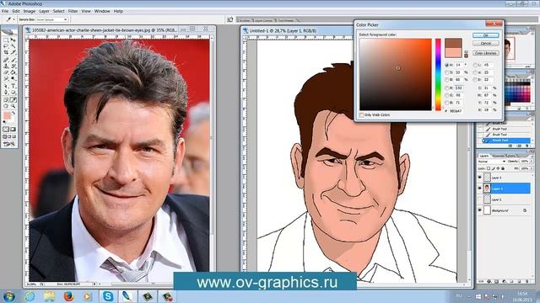Click the lock all icon
540x303 pixels.
503,168
